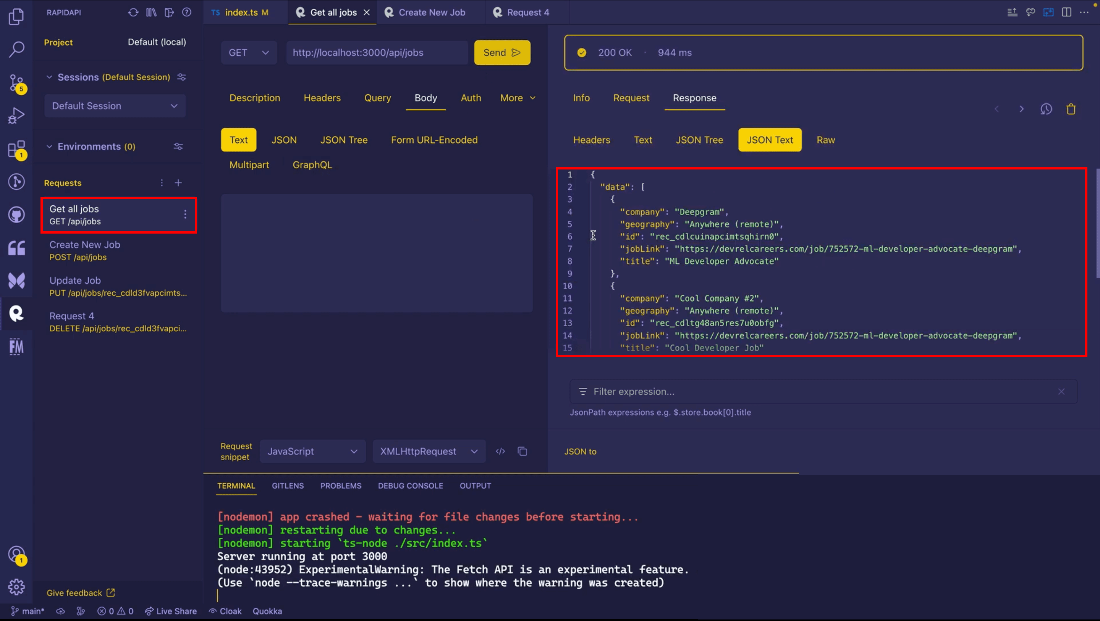This screenshot has width=1100, height=621.
Task: Select Multipart body type
Action: tap(249, 165)
